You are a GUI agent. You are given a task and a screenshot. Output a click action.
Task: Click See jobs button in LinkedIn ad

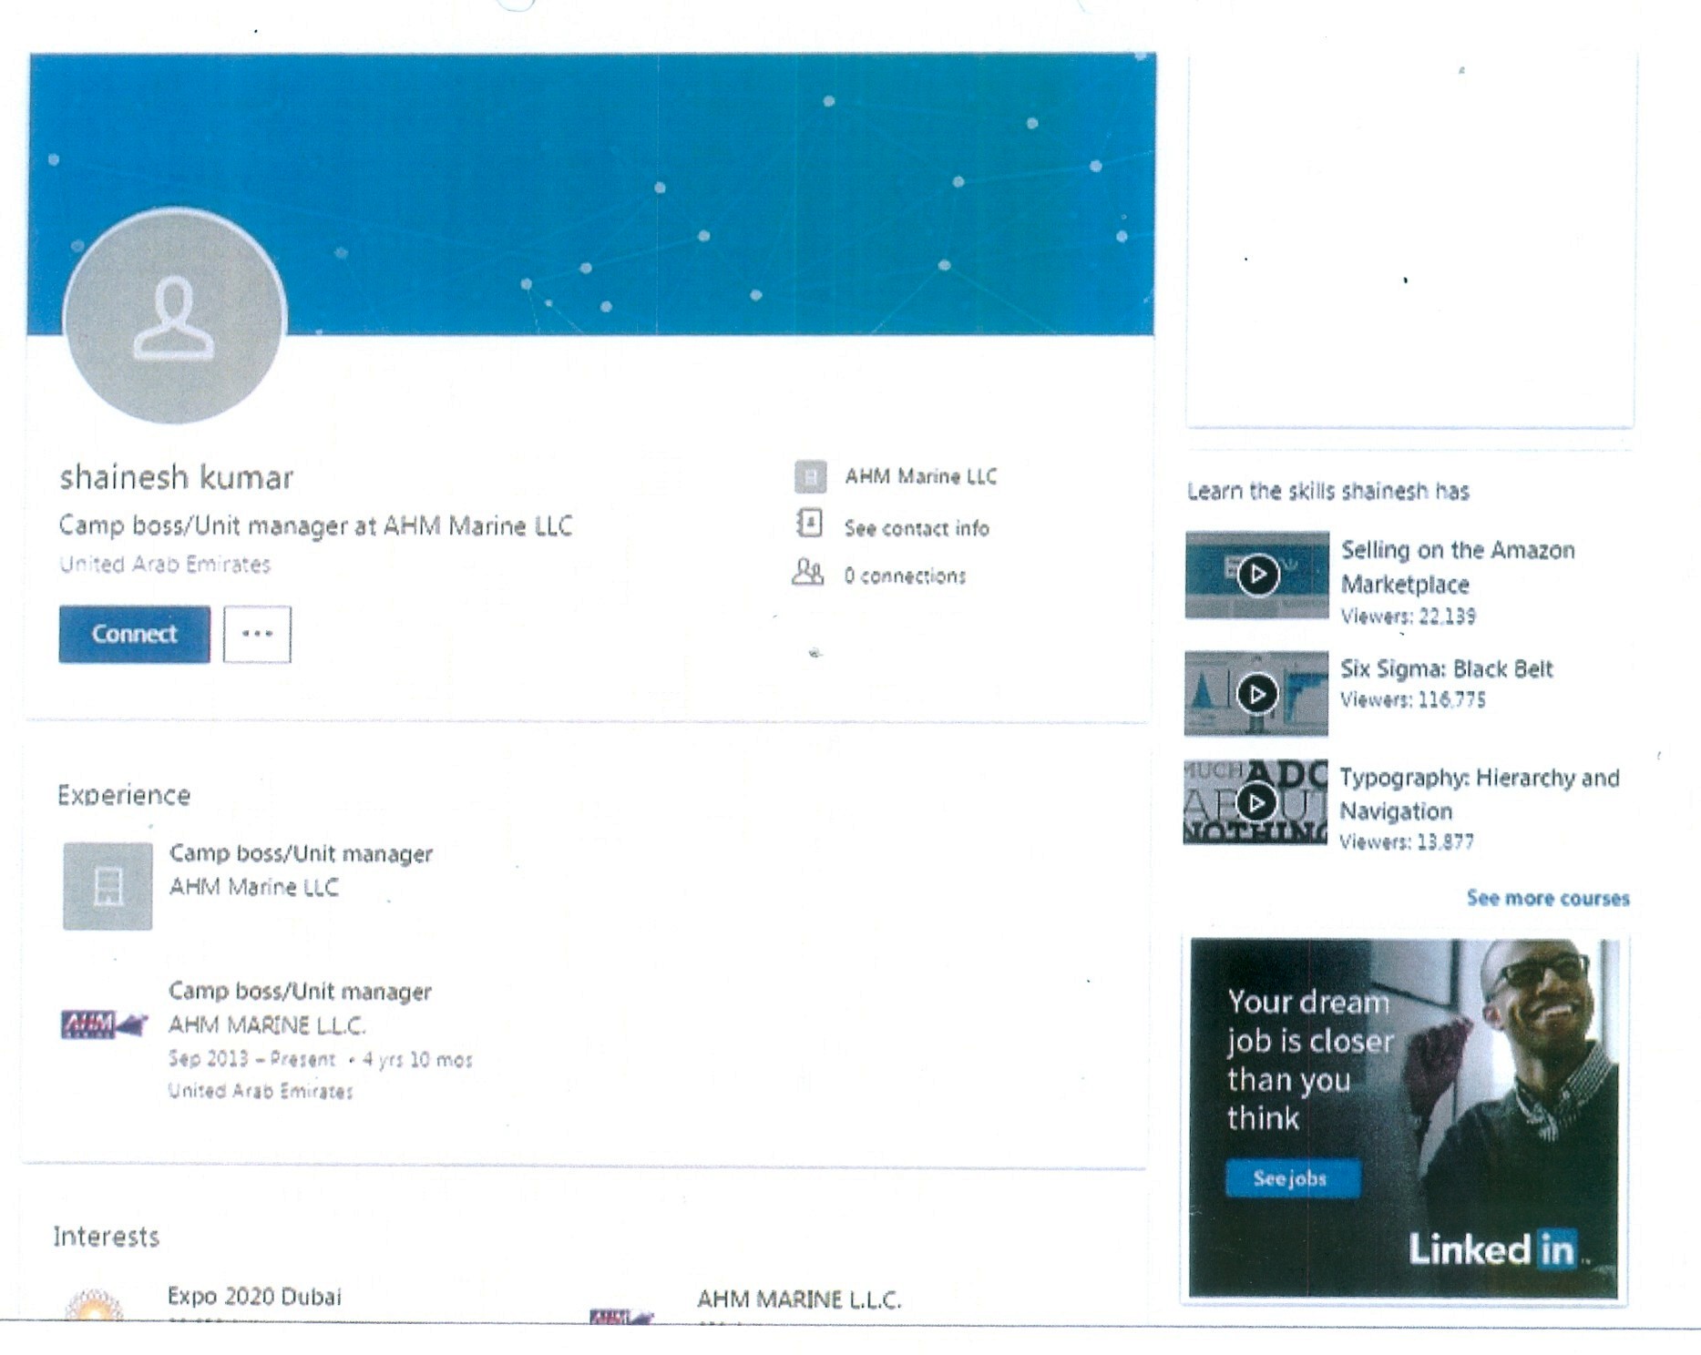1292,1178
